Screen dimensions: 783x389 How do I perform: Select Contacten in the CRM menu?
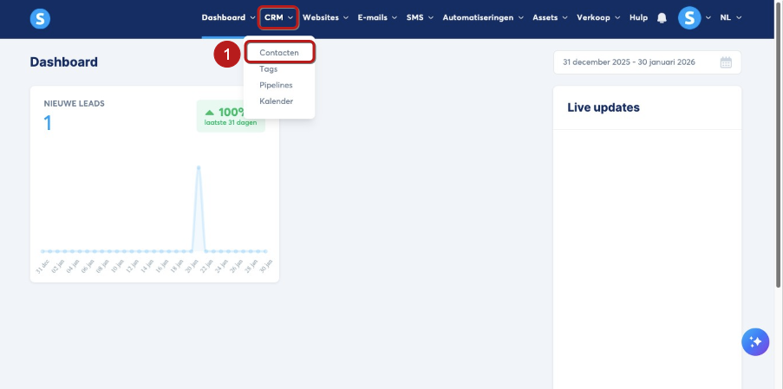pyautogui.click(x=279, y=52)
